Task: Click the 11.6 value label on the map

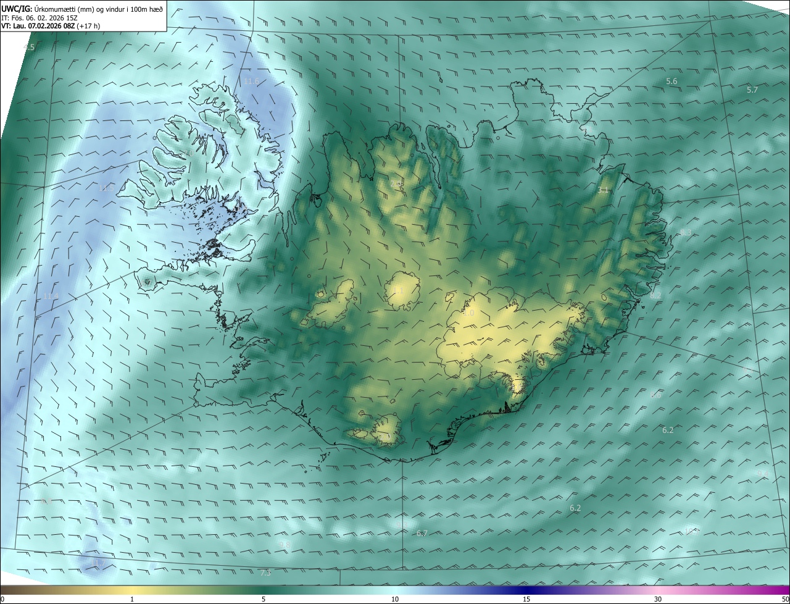Action: [x=251, y=82]
